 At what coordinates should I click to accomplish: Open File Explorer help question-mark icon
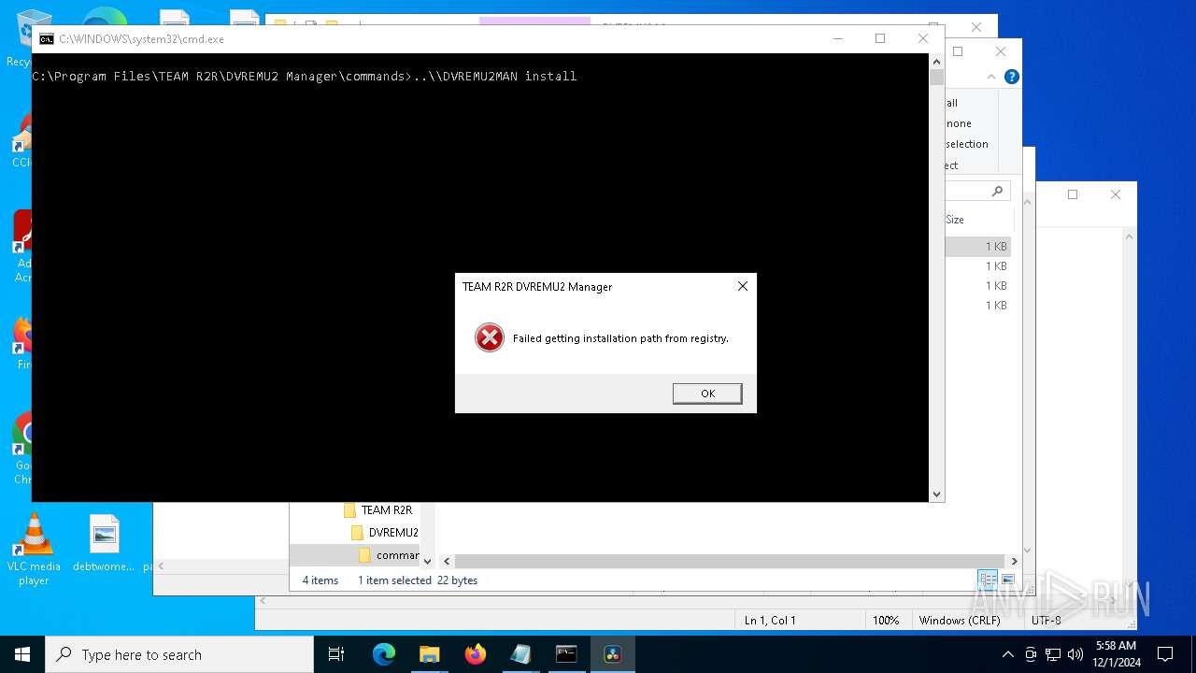[x=1011, y=77]
